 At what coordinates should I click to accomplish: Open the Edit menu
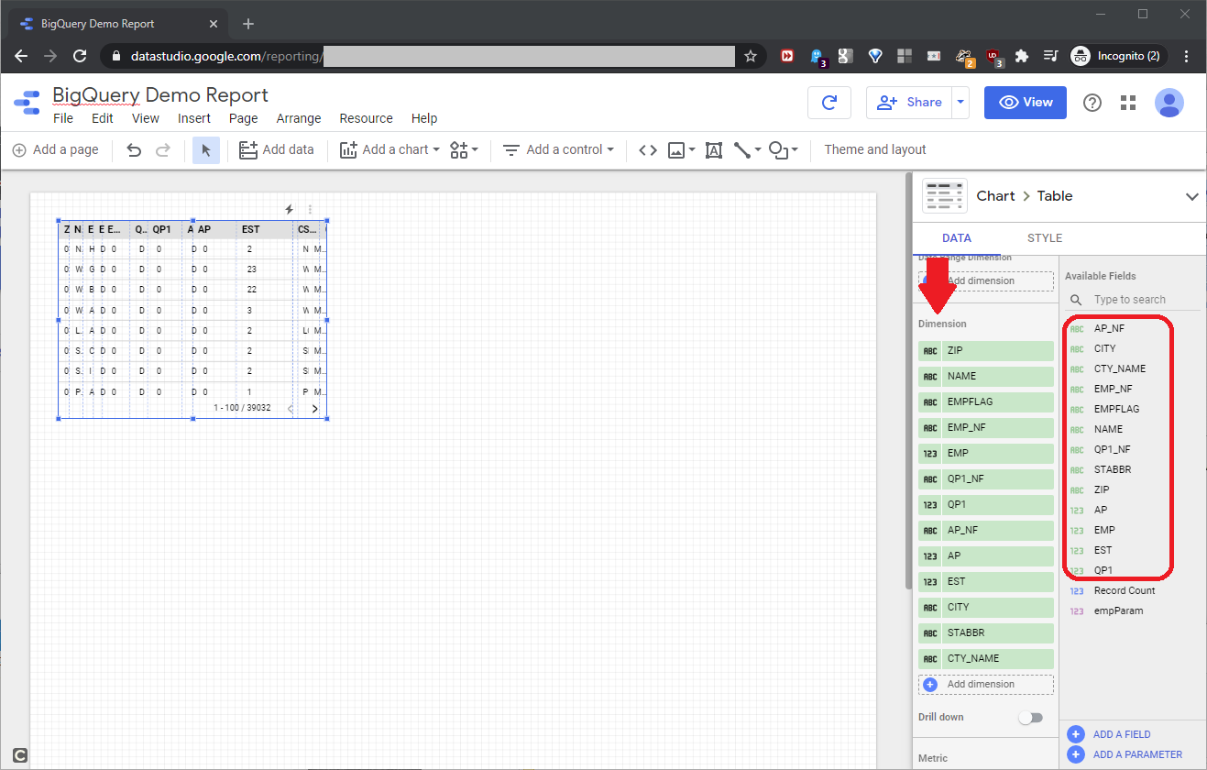coord(103,118)
